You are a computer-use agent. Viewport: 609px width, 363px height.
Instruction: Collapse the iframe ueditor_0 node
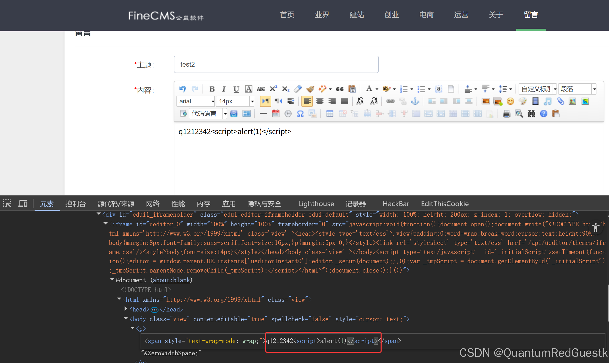(105, 224)
